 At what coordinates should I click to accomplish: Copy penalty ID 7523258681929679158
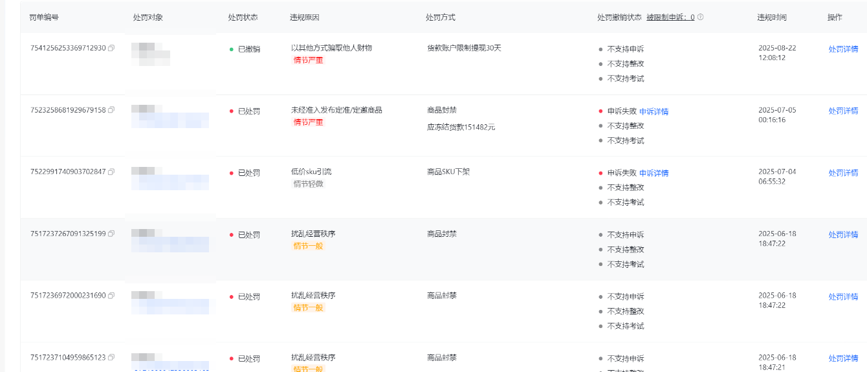click(x=111, y=110)
